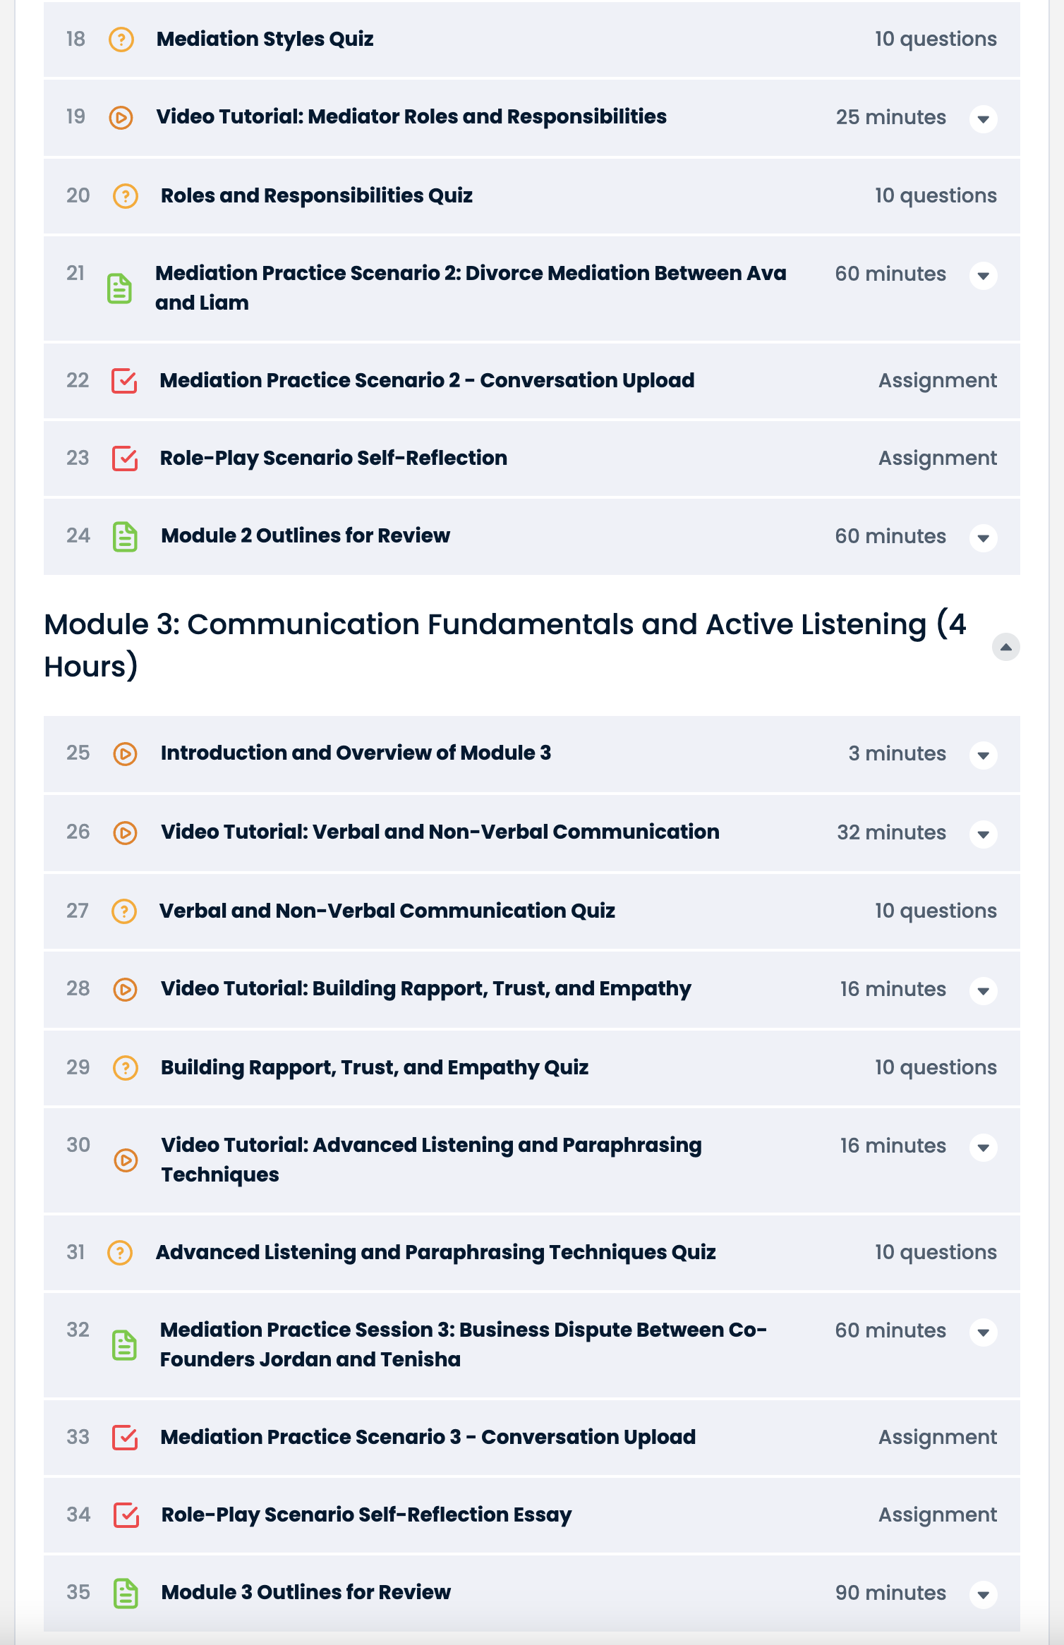Open the Roles and Responsibilities Quiz

pyautogui.click(x=316, y=196)
